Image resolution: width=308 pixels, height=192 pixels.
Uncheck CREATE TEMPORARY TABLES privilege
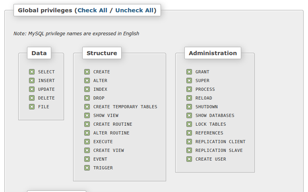87,107
